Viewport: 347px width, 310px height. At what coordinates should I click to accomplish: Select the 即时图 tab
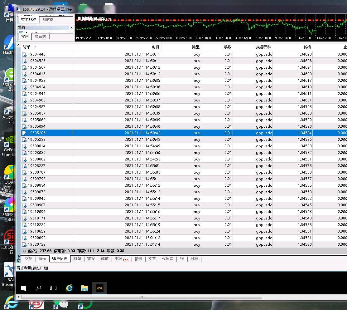pyautogui.click(x=48, y=20)
